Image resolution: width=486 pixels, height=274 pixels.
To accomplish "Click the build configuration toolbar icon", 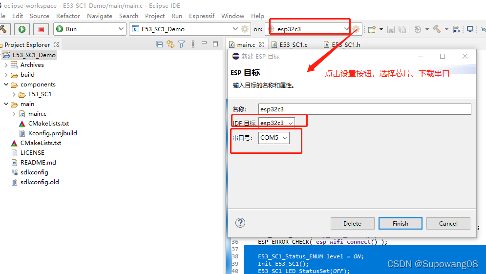I will 418,29.
